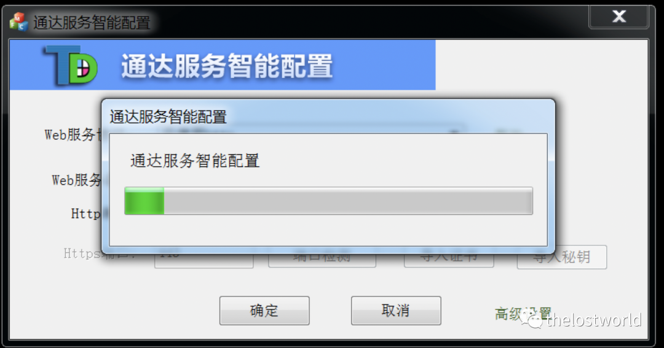Image resolution: width=664 pixels, height=348 pixels.
Task: Click the Http label on the left
Action: (x=85, y=214)
